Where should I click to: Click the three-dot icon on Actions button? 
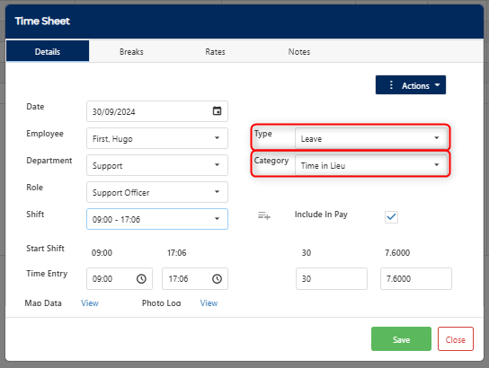(391, 85)
